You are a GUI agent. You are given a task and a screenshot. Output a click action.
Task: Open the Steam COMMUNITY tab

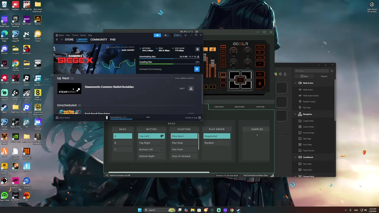[99, 40]
